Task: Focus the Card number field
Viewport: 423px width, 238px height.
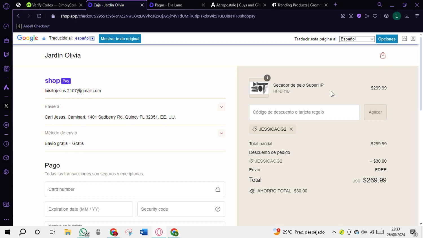Action: coord(135,189)
